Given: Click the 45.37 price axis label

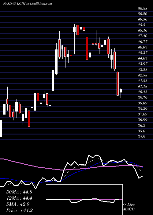Looking at the screenshot, I should [142, 53].
